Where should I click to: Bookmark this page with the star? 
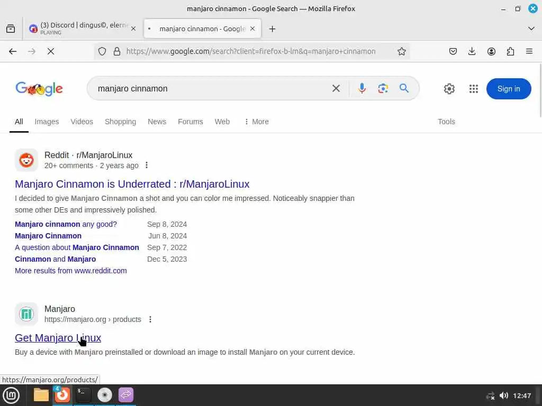click(401, 51)
